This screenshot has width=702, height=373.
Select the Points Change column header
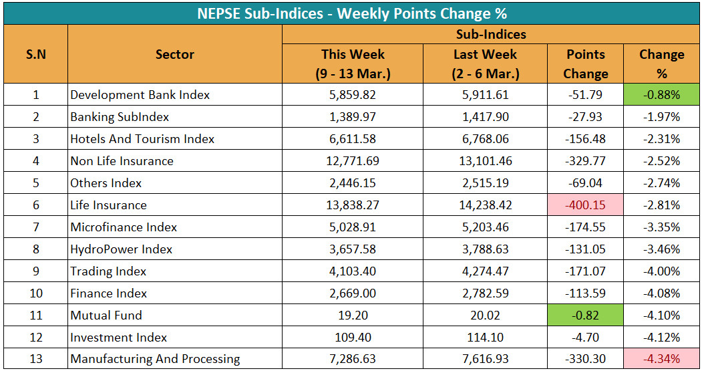[x=585, y=64]
